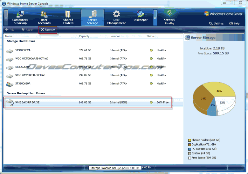Select the Server Storage tab
This screenshot has height=174, width=248.
[x=93, y=18]
